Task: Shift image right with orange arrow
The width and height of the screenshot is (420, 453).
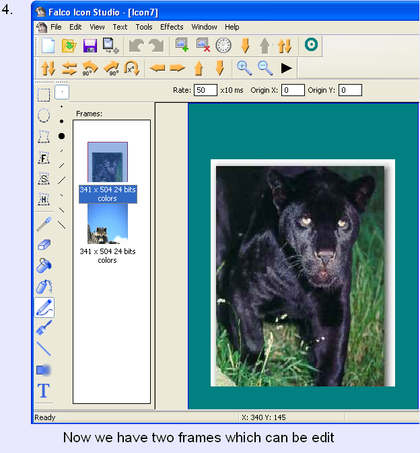Action: [x=177, y=68]
